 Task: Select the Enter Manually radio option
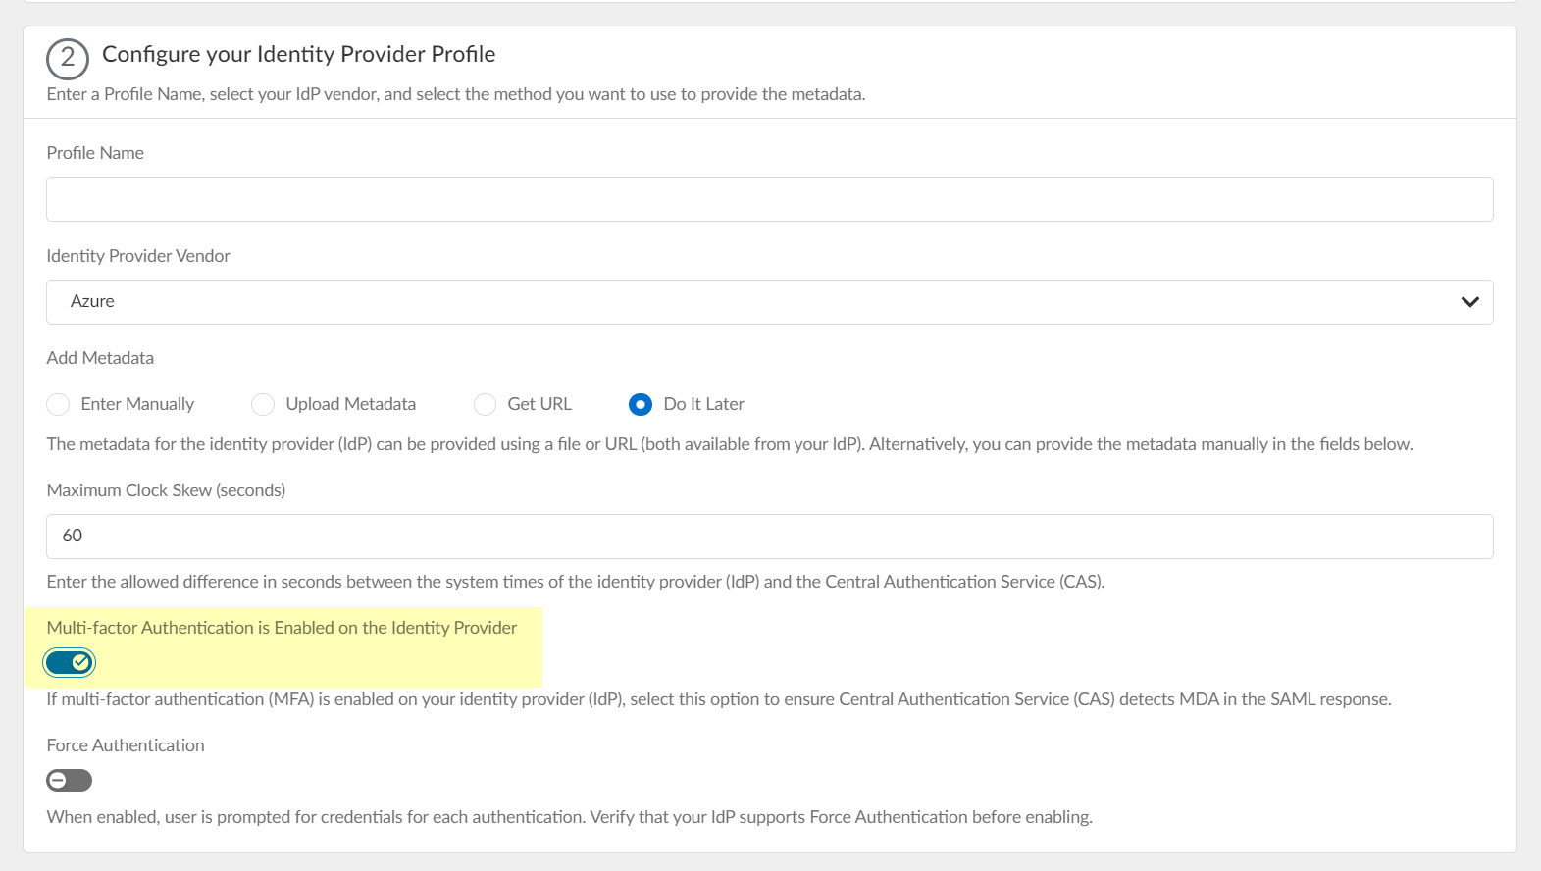[x=59, y=404]
